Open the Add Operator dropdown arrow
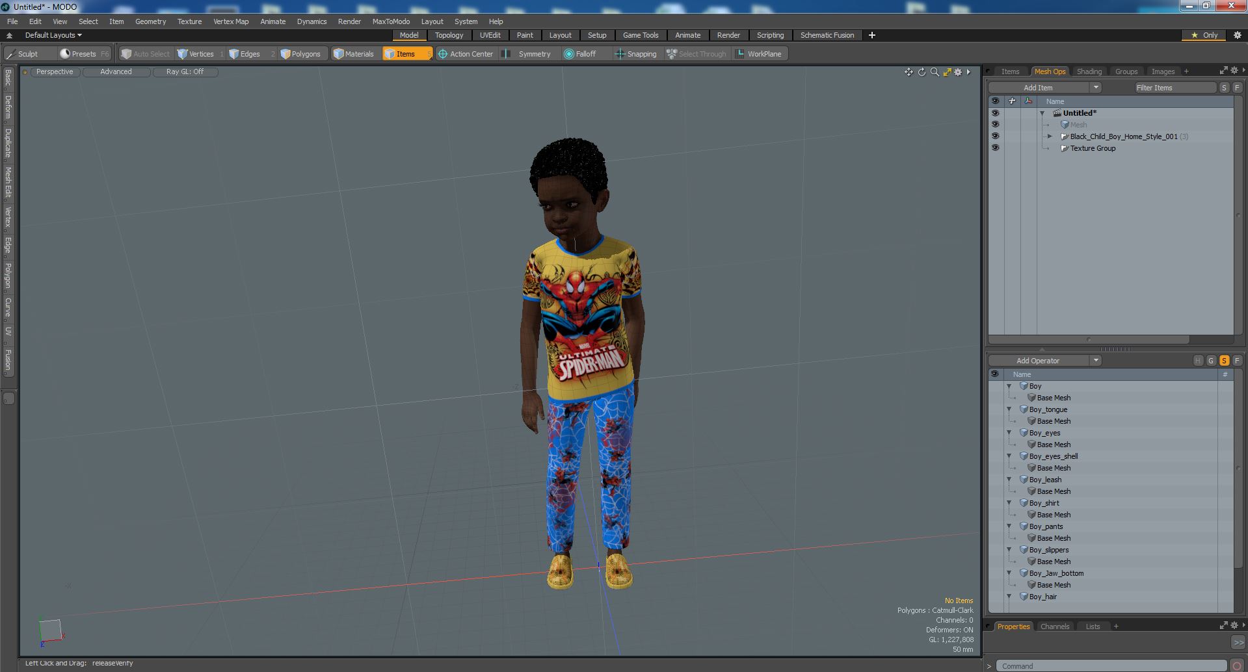The width and height of the screenshot is (1248, 672). [x=1096, y=361]
